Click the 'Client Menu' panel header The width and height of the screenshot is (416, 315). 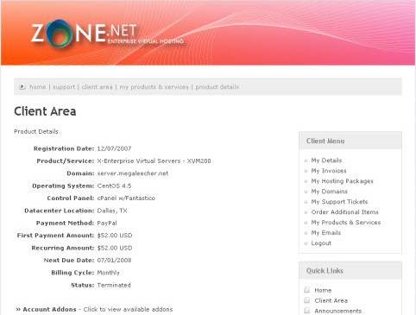pyautogui.click(x=350, y=141)
